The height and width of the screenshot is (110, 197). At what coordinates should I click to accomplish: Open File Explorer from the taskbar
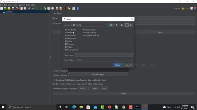[81, 107]
